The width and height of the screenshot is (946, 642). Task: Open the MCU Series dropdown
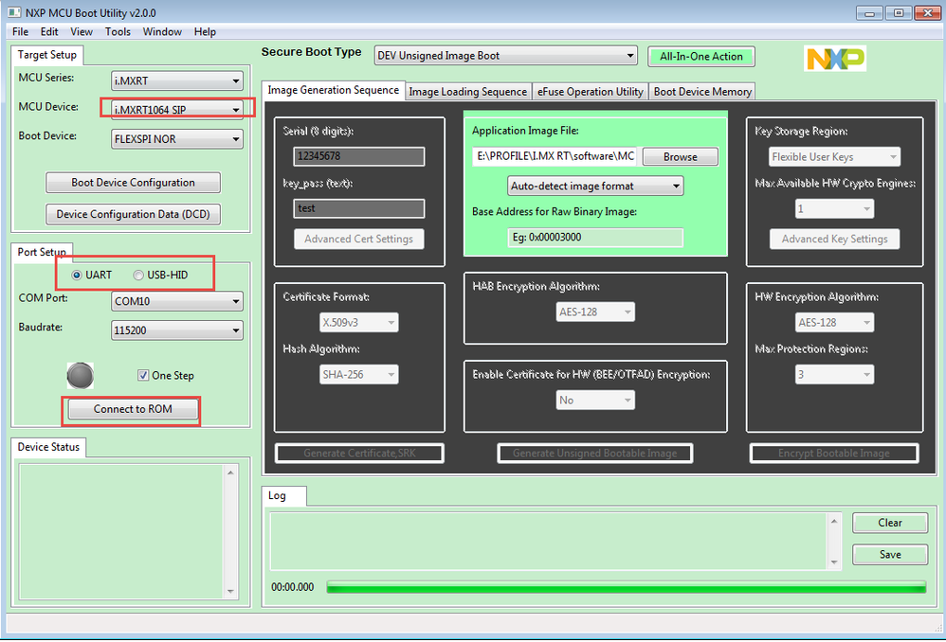(x=176, y=80)
